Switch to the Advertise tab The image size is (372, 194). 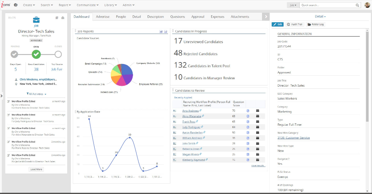coord(103,17)
